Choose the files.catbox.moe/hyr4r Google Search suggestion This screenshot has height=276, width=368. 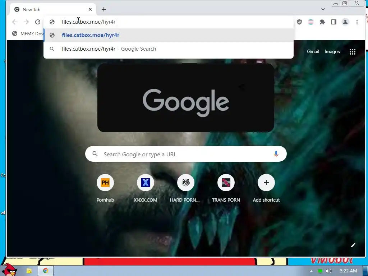pos(169,49)
